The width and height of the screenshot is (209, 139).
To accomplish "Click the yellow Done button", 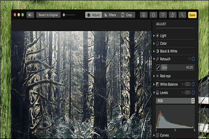I will pyautogui.click(x=192, y=15).
